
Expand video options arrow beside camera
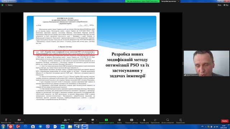(x=25, y=120)
